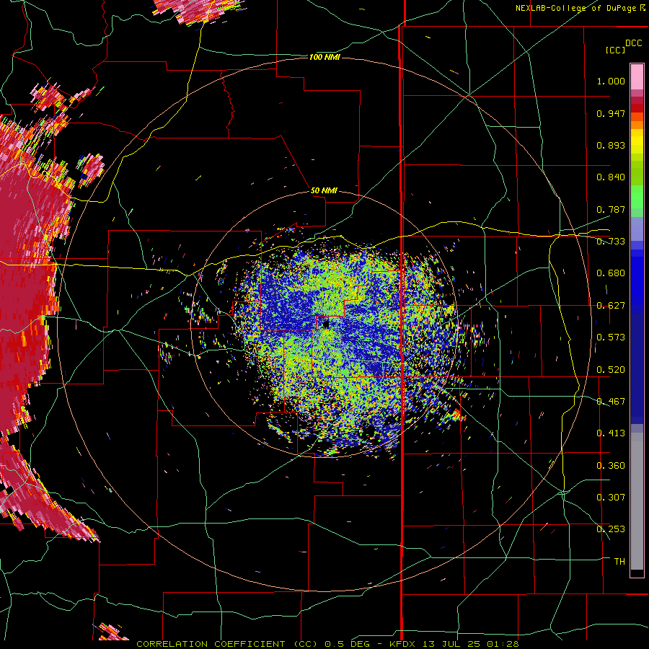Viewport: 649px width, 649px height.
Task: Click the 0.573 color scale value
Action: [x=611, y=337]
